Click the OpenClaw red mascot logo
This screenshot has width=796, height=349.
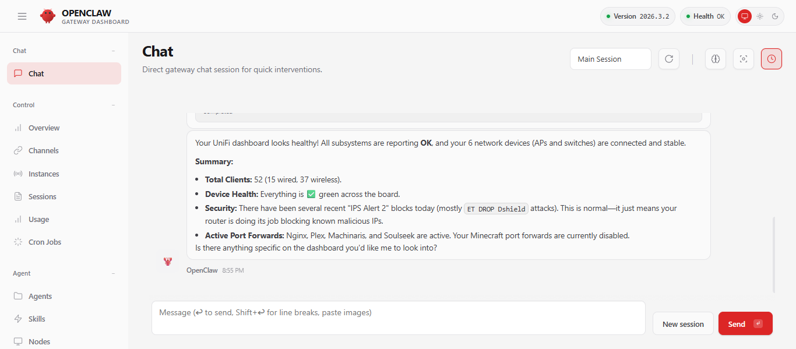(x=48, y=16)
